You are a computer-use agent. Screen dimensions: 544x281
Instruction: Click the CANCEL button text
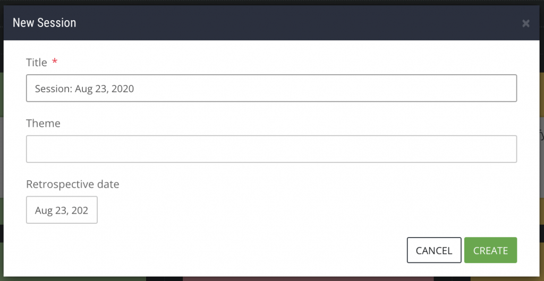click(434, 251)
